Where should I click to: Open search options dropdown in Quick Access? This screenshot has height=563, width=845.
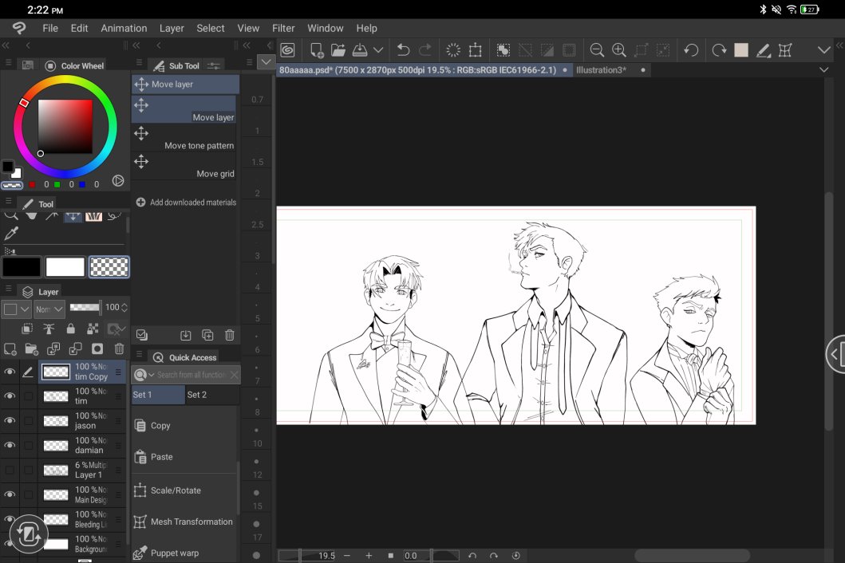(x=144, y=375)
